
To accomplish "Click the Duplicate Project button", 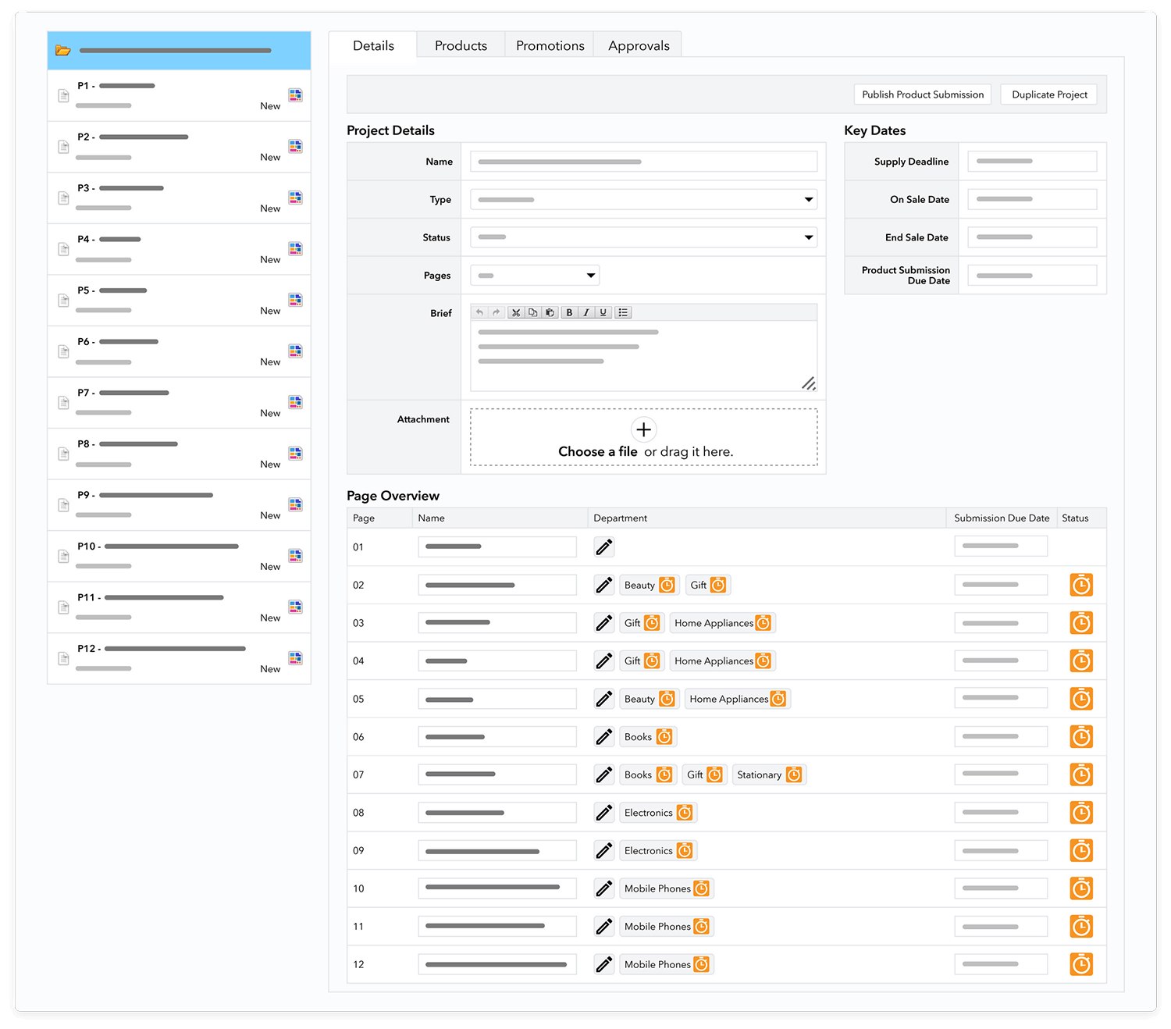I will tap(1048, 94).
